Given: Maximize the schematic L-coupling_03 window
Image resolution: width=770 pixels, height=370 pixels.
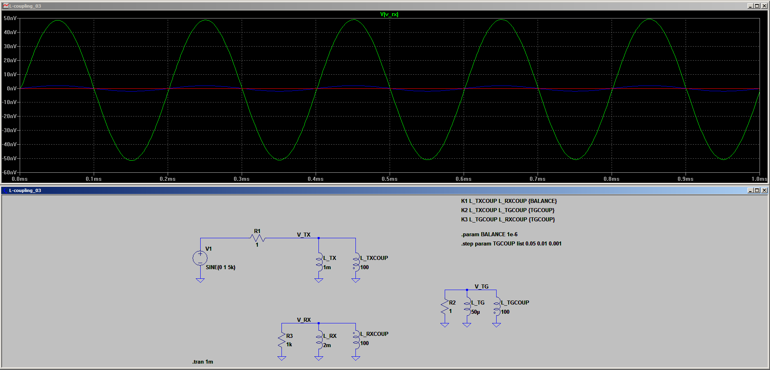Looking at the screenshot, I should click(x=757, y=190).
